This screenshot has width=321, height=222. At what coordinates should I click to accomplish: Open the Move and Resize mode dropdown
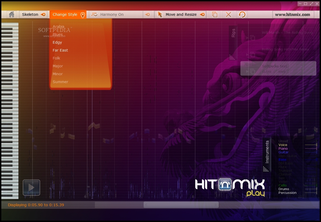[x=202, y=14]
